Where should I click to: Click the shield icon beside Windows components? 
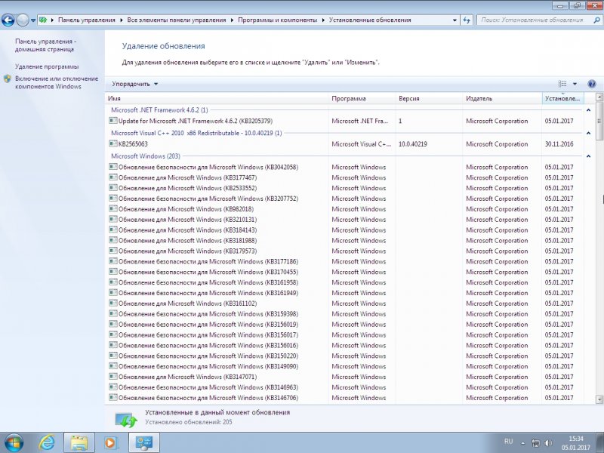[8, 79]
